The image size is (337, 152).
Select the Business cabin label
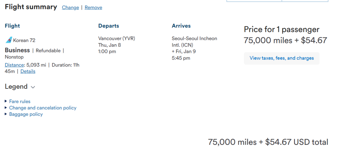pos(17,50)
